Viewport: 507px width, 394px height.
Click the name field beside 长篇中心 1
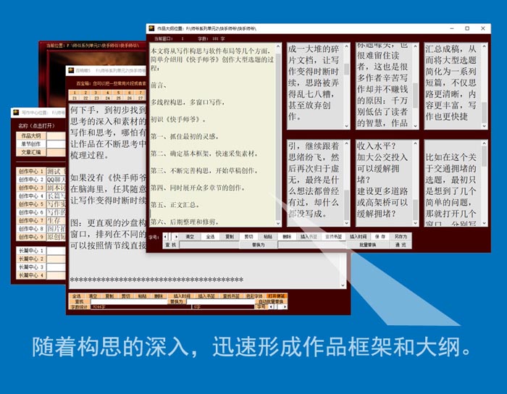click(x=56, y=251)
